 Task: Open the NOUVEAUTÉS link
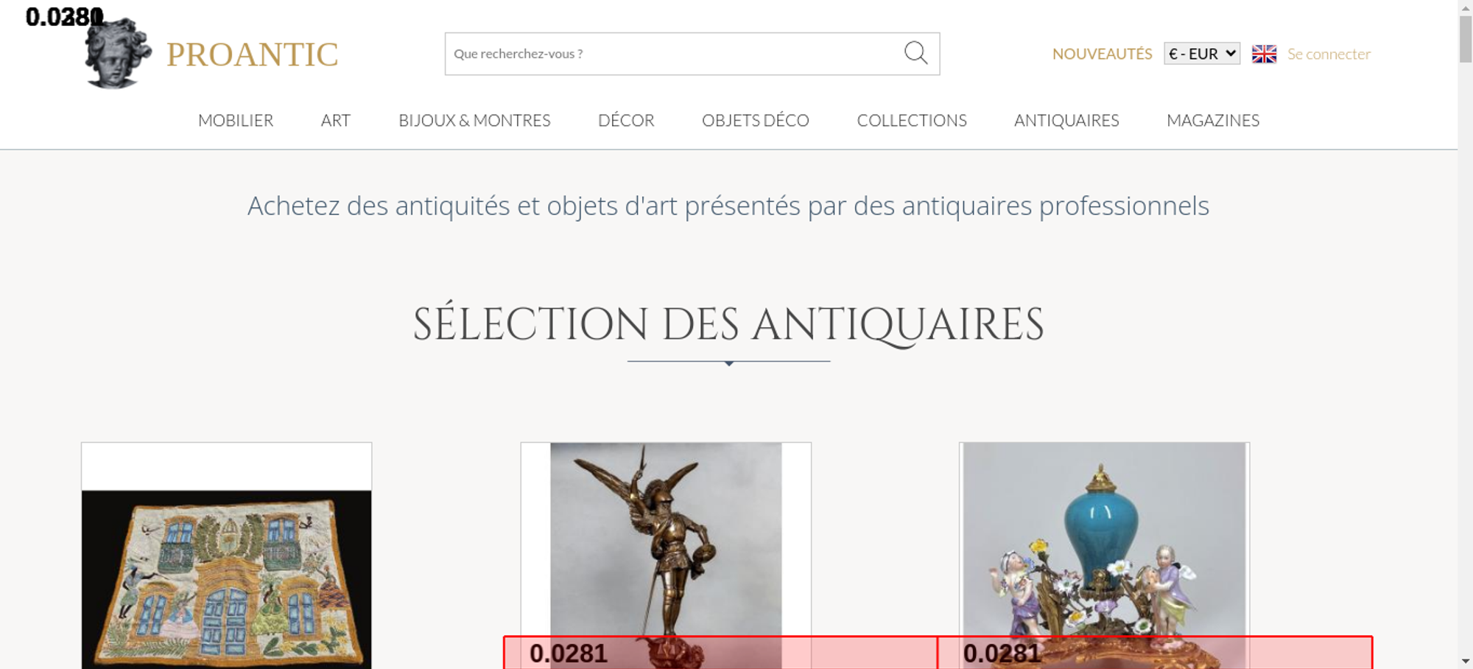click(x=1102, y=54)
